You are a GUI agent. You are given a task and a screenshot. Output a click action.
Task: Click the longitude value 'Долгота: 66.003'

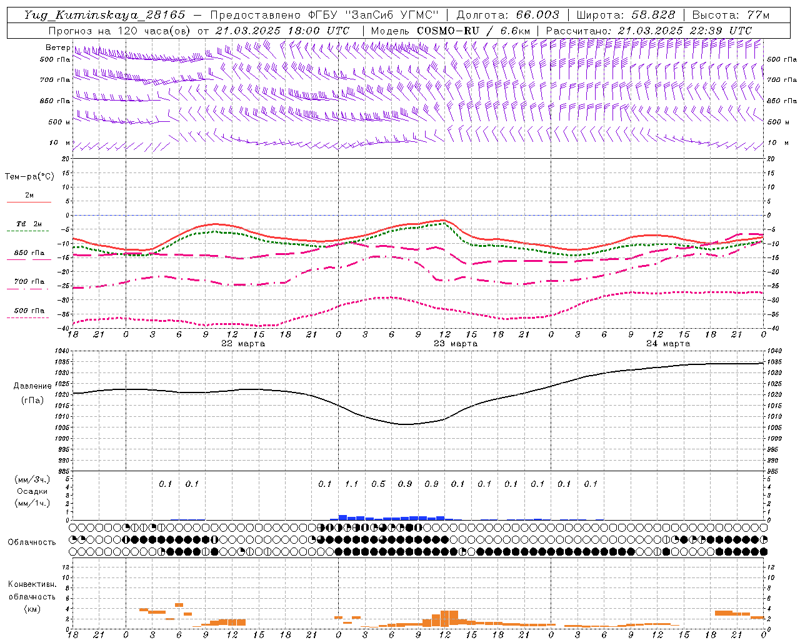pos(507,15)
